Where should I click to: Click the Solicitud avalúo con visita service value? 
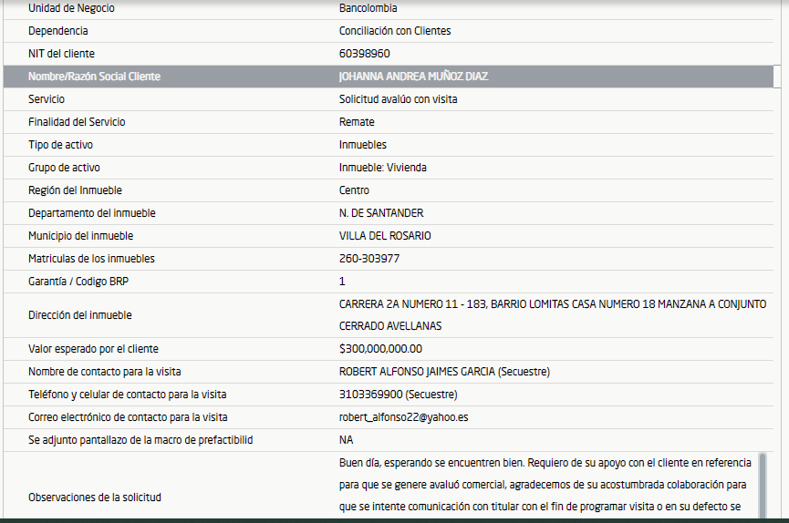398,99
